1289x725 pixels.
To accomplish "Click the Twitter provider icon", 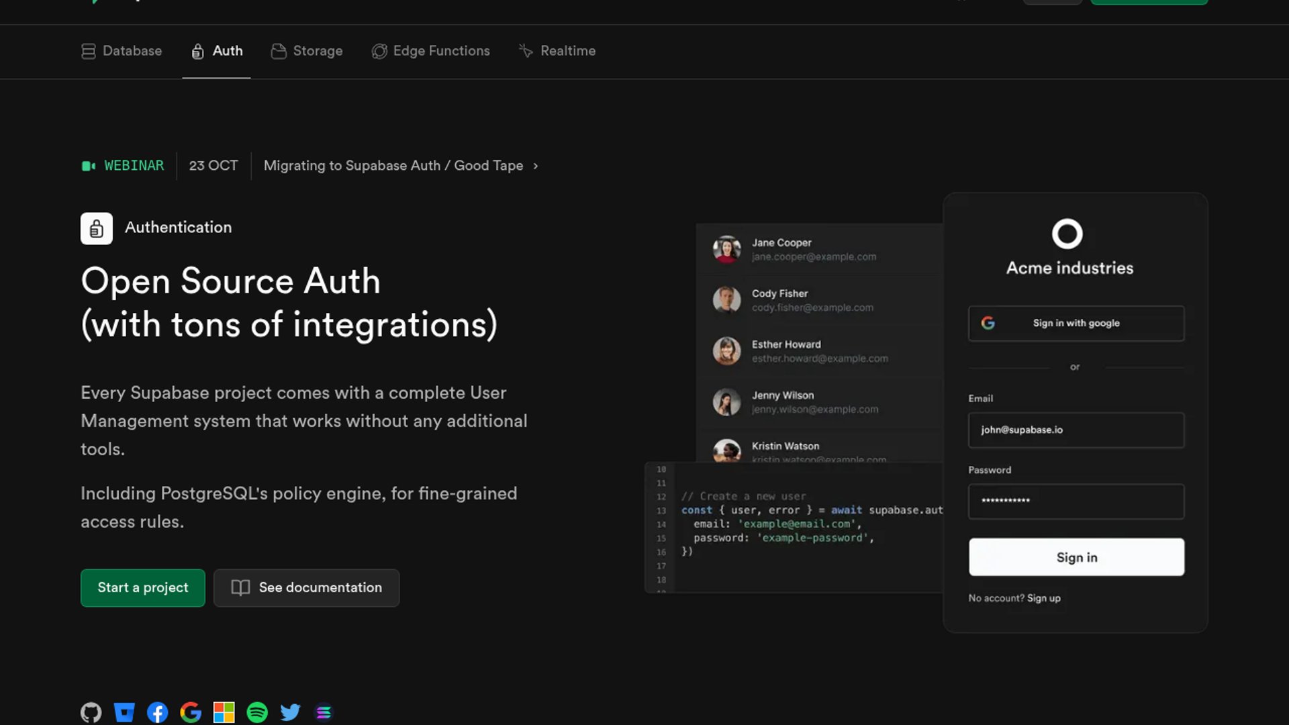I will 291,712.
